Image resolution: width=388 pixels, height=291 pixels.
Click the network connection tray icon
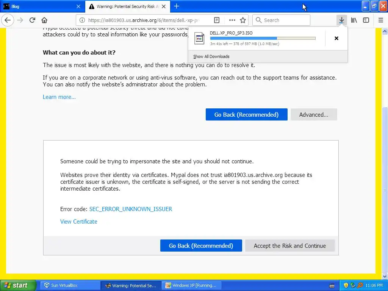(353, 285)
